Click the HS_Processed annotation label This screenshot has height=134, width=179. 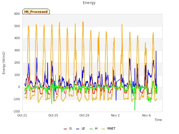36,12
